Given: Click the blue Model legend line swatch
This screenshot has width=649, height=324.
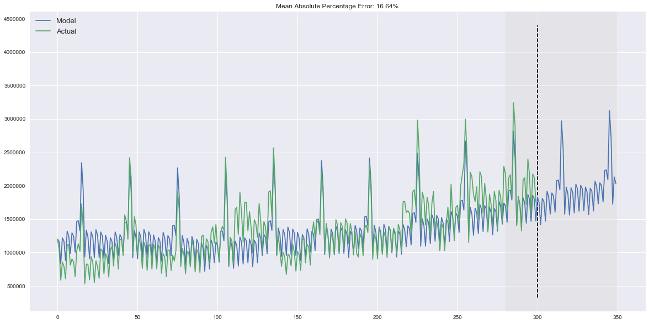Looking at the screenshot, I should (43, 21).
